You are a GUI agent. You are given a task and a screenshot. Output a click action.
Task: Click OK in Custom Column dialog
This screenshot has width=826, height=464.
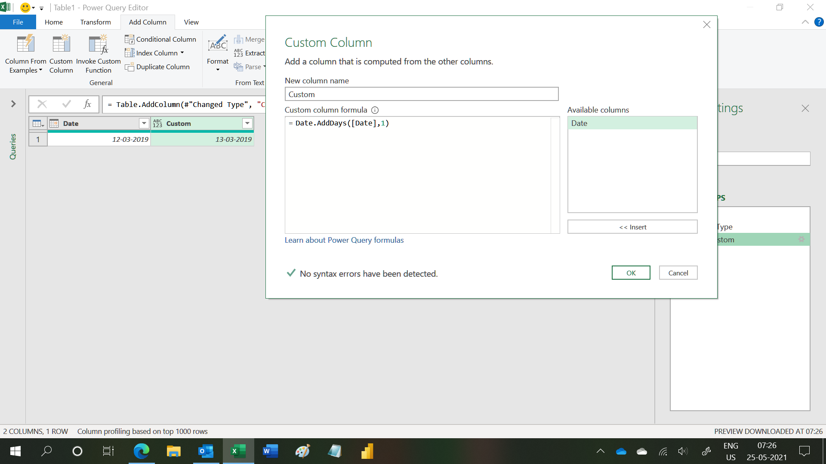pos(631,273)
